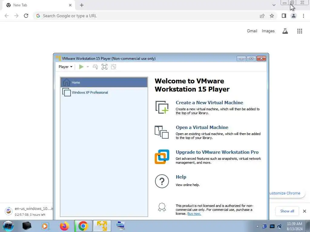This screenshot has height=232, width=310.
Task: Select Windows XP Professional virtual machine
Action: (x=104, y=92)
